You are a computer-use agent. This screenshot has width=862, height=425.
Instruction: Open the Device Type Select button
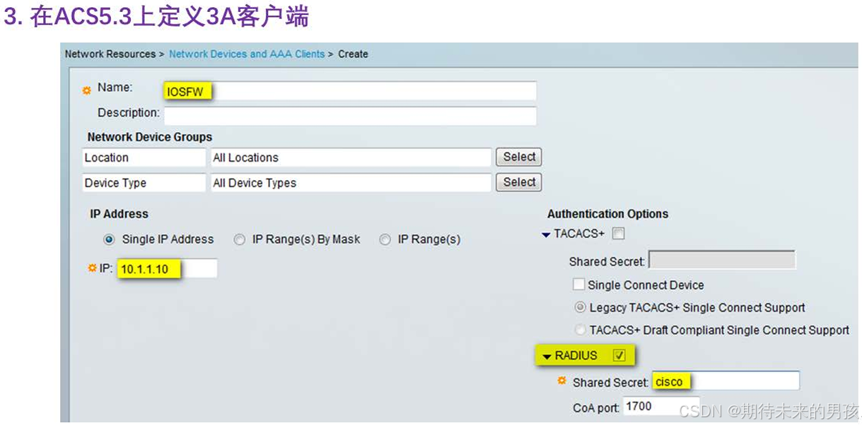click(519, 182)
